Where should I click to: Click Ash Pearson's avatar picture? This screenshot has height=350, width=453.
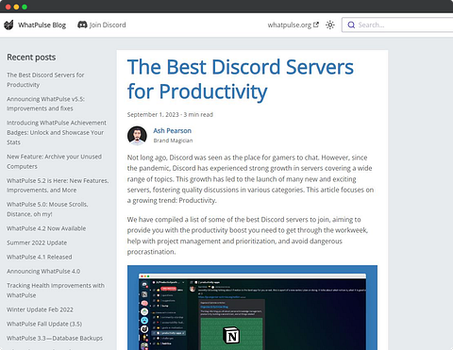tap(137, 136)
